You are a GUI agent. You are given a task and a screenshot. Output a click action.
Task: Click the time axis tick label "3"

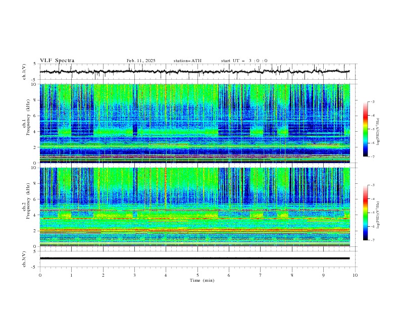pos(134,275)
